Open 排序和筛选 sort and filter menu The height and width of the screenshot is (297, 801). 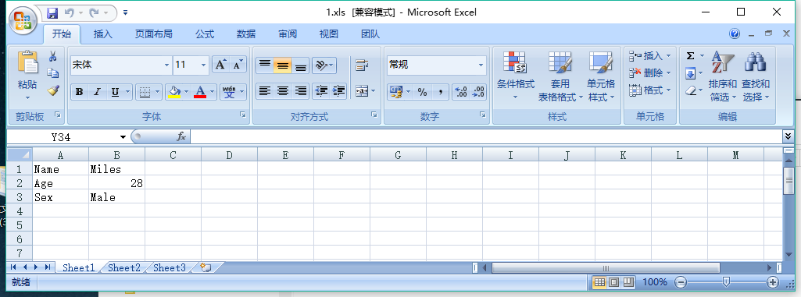click(723, 76)
